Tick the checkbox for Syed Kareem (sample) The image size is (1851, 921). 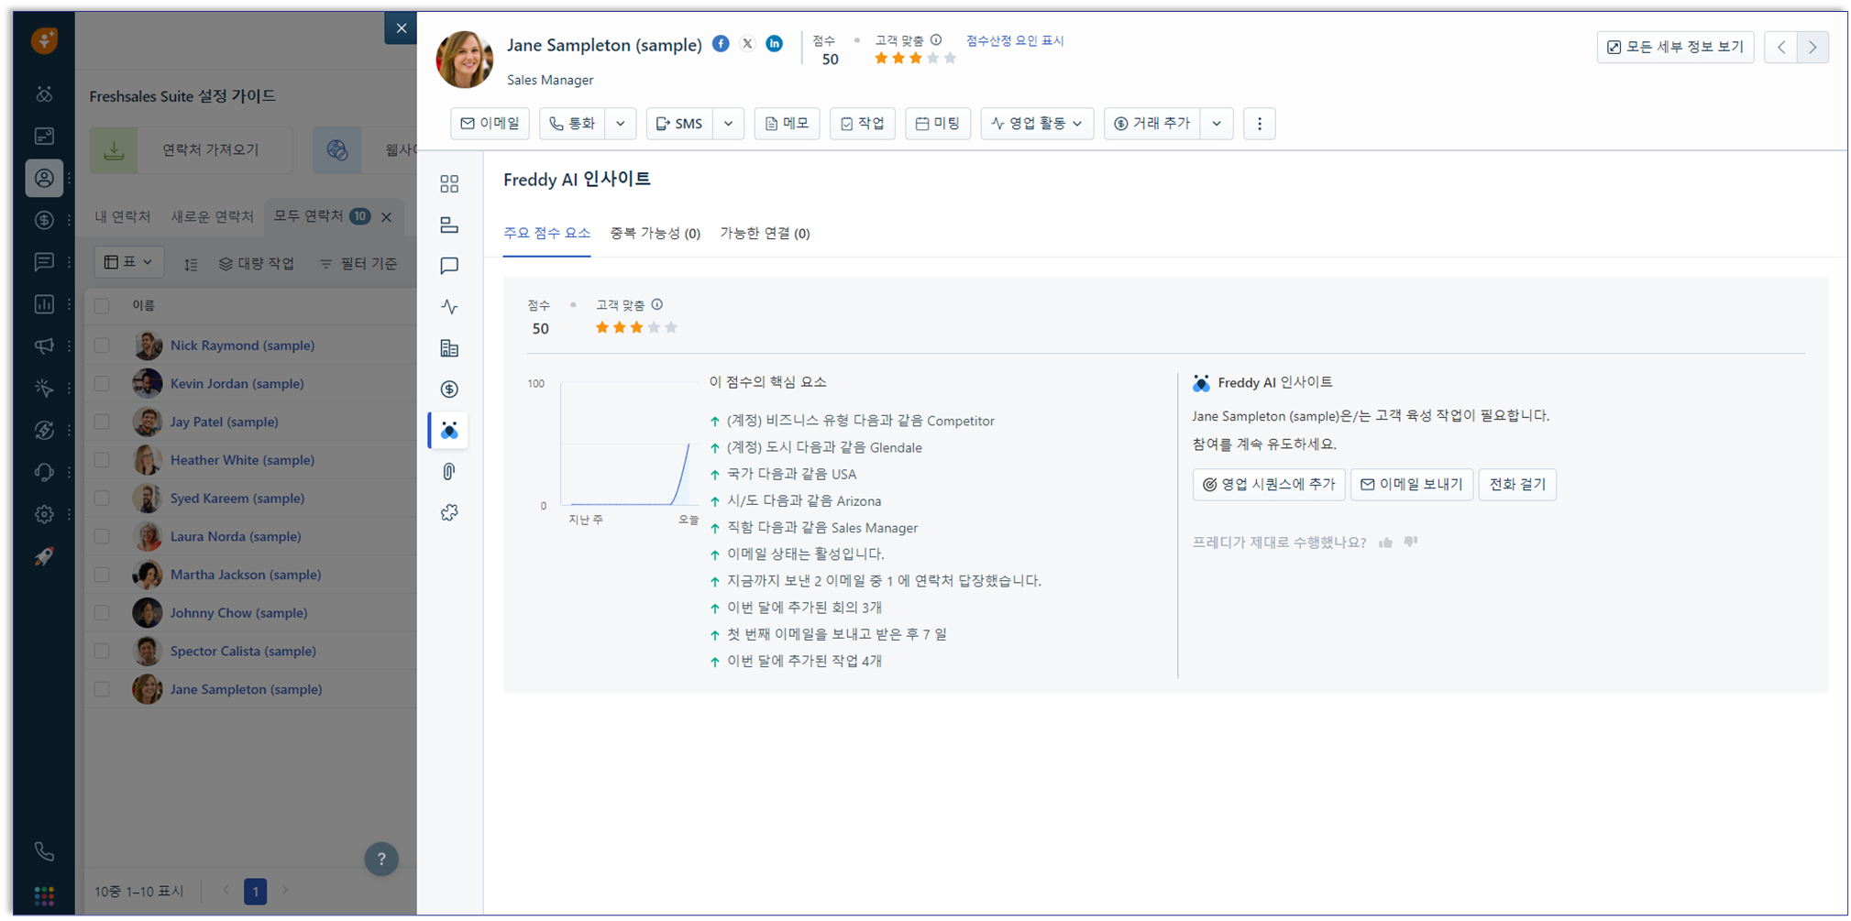(x=102, y=499)
